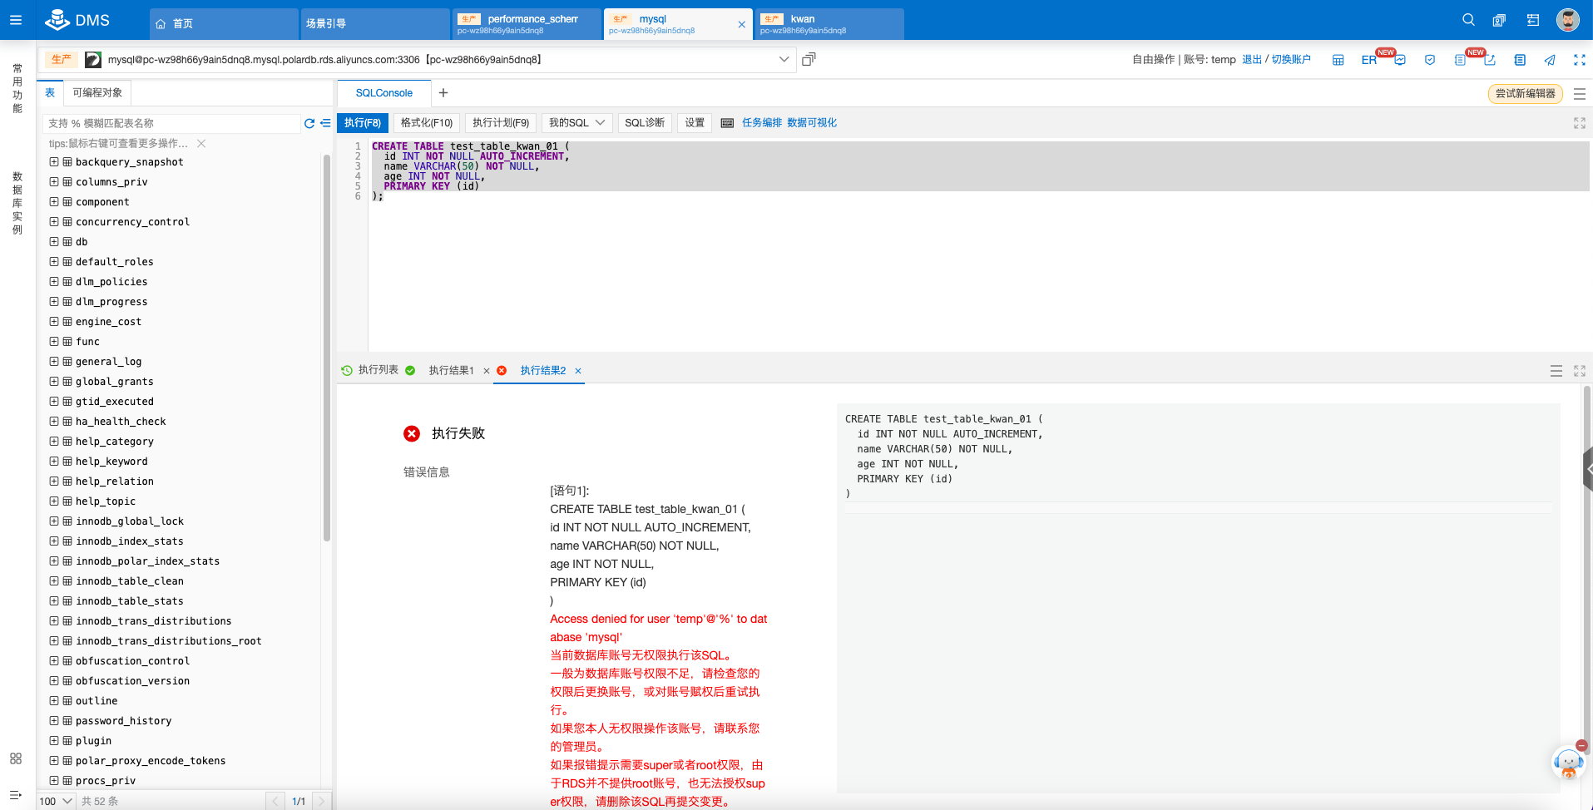Click the copy instance address icon

pos(808,59)
